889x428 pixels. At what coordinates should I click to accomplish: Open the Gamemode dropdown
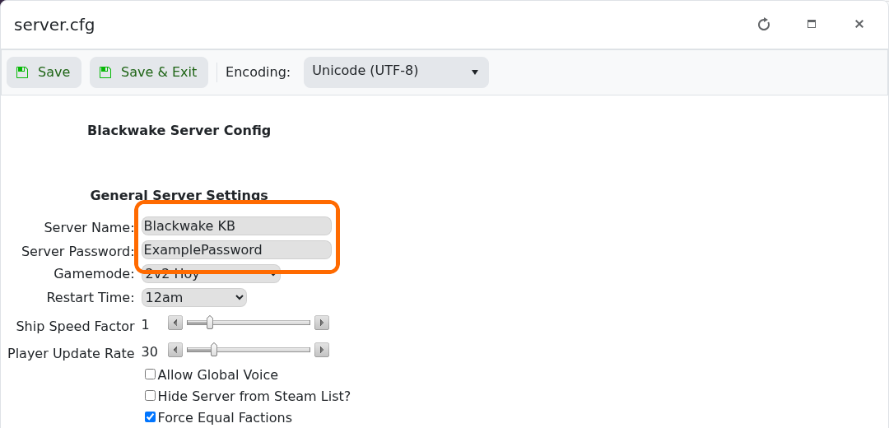tap(211, 274)
